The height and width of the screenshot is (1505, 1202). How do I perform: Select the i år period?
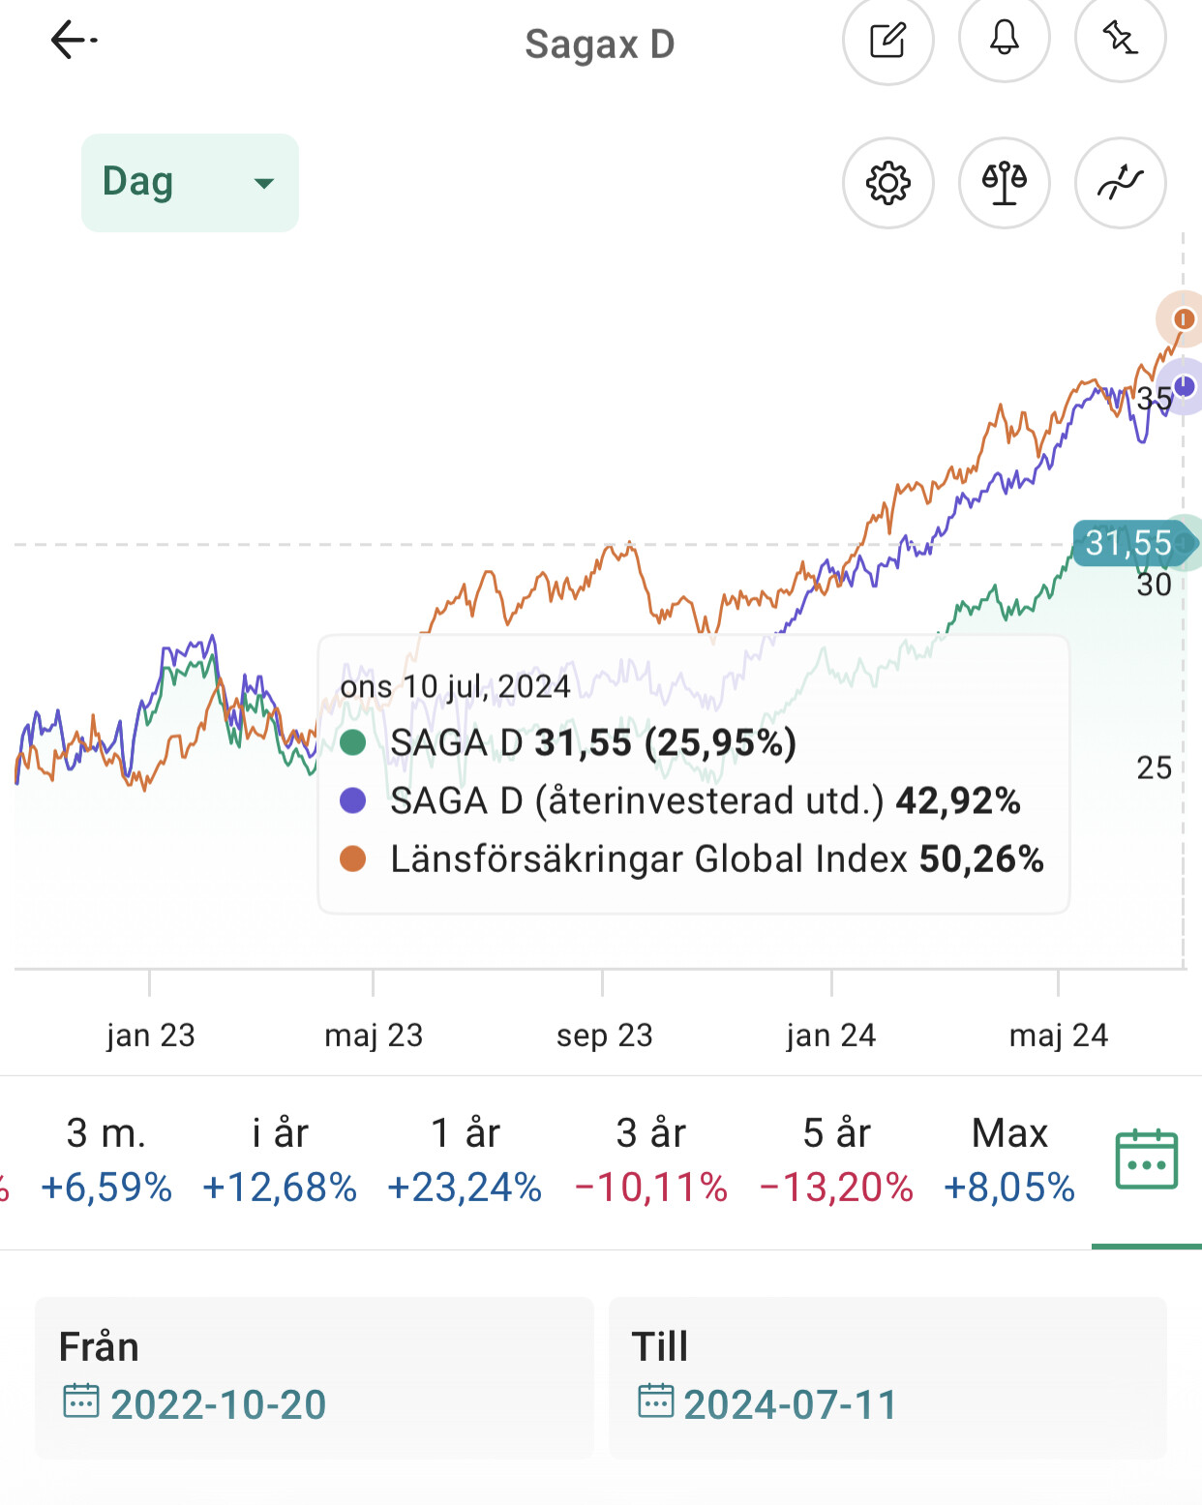[x=280, y=1159]
